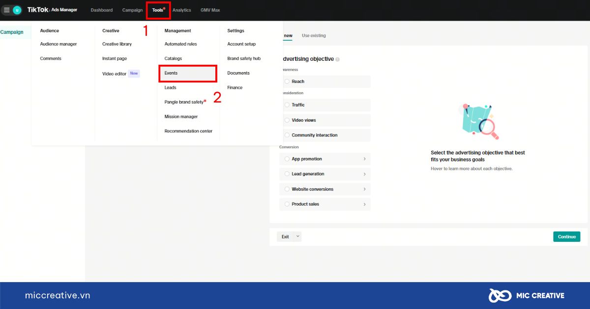Screen dimensions: 590x309
Task: Expand the Lead generation chevron
Action: [x=364, y=174]
